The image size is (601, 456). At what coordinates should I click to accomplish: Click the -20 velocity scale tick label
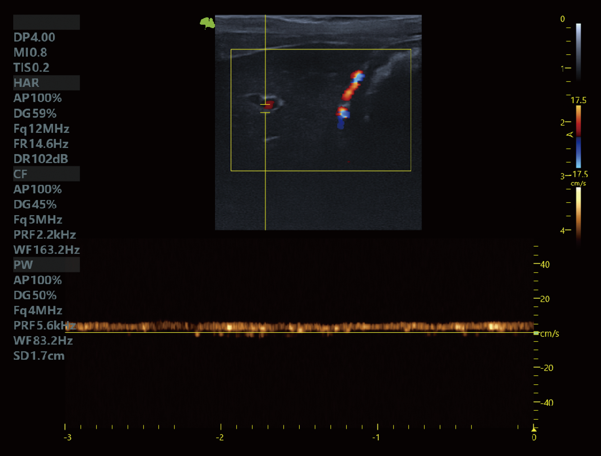click(x=547, y=368)
